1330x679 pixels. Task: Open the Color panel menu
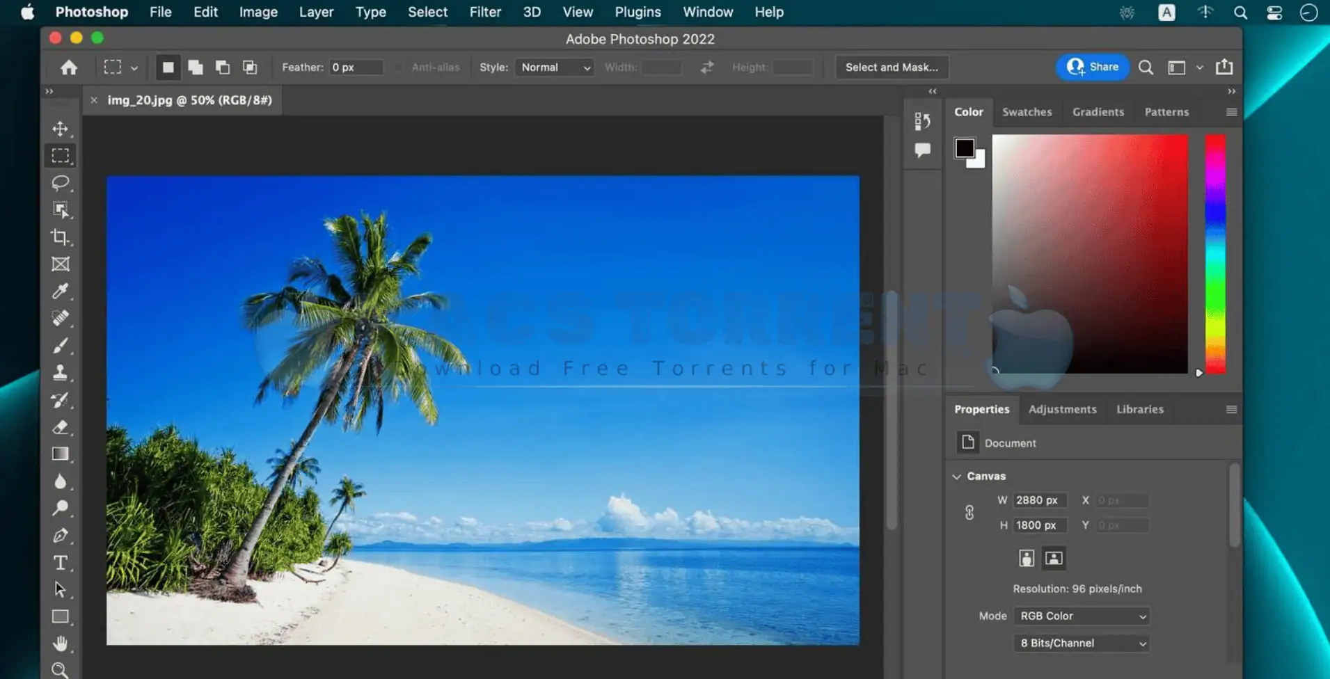coord(1231,112)
